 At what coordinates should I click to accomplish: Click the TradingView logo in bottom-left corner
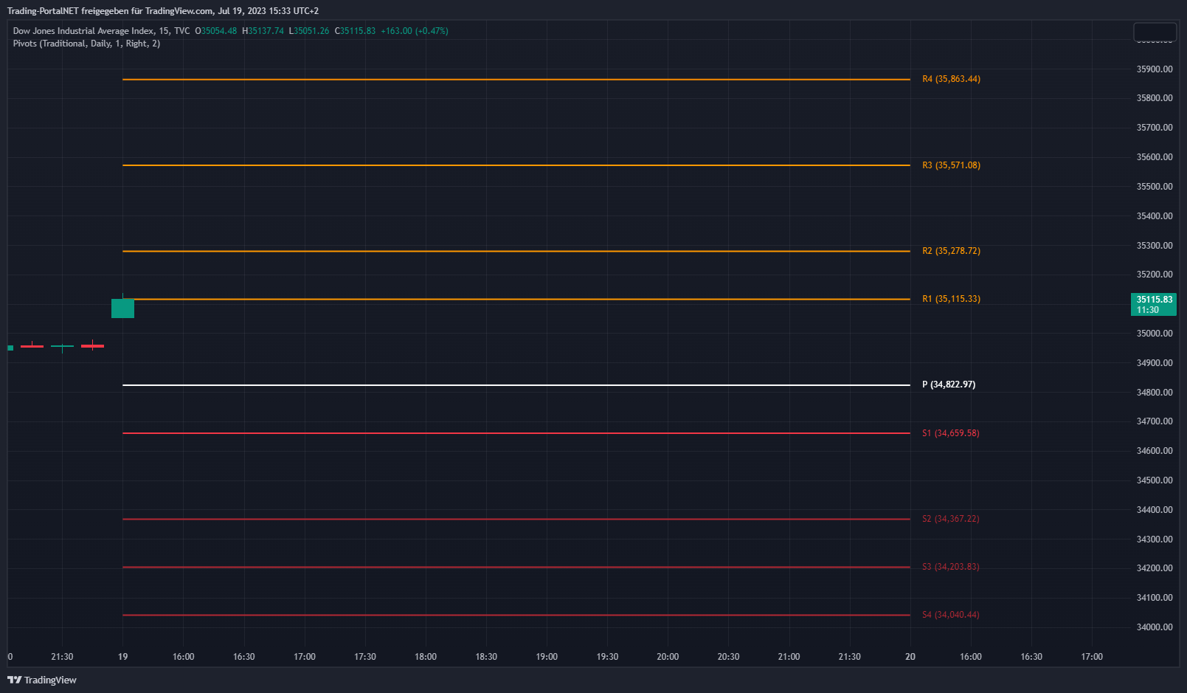click(x=42, y=680)
